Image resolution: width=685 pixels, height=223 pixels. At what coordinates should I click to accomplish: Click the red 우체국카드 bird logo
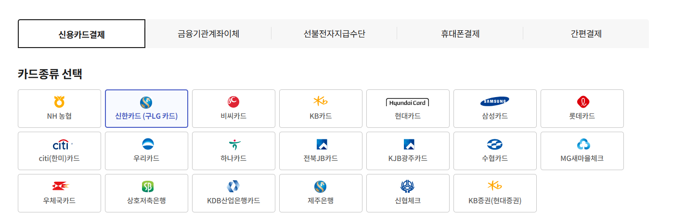[x=61, y=186]
